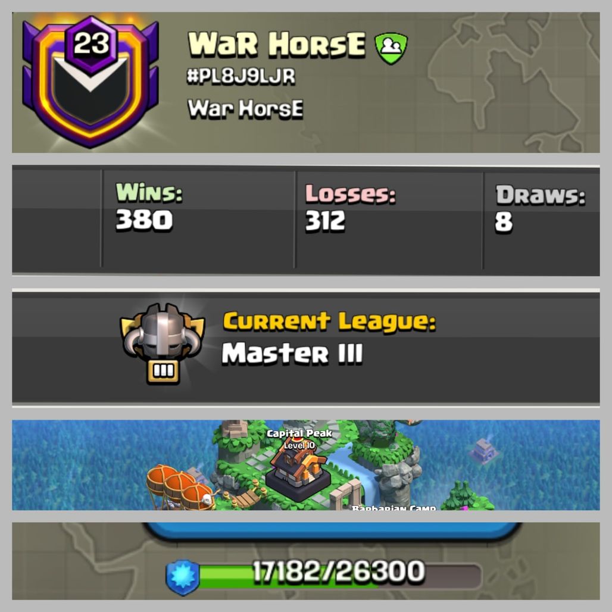Viewport: 612px width, 612px height.
Task: Click the Current League label
Action: click(329, 322)
